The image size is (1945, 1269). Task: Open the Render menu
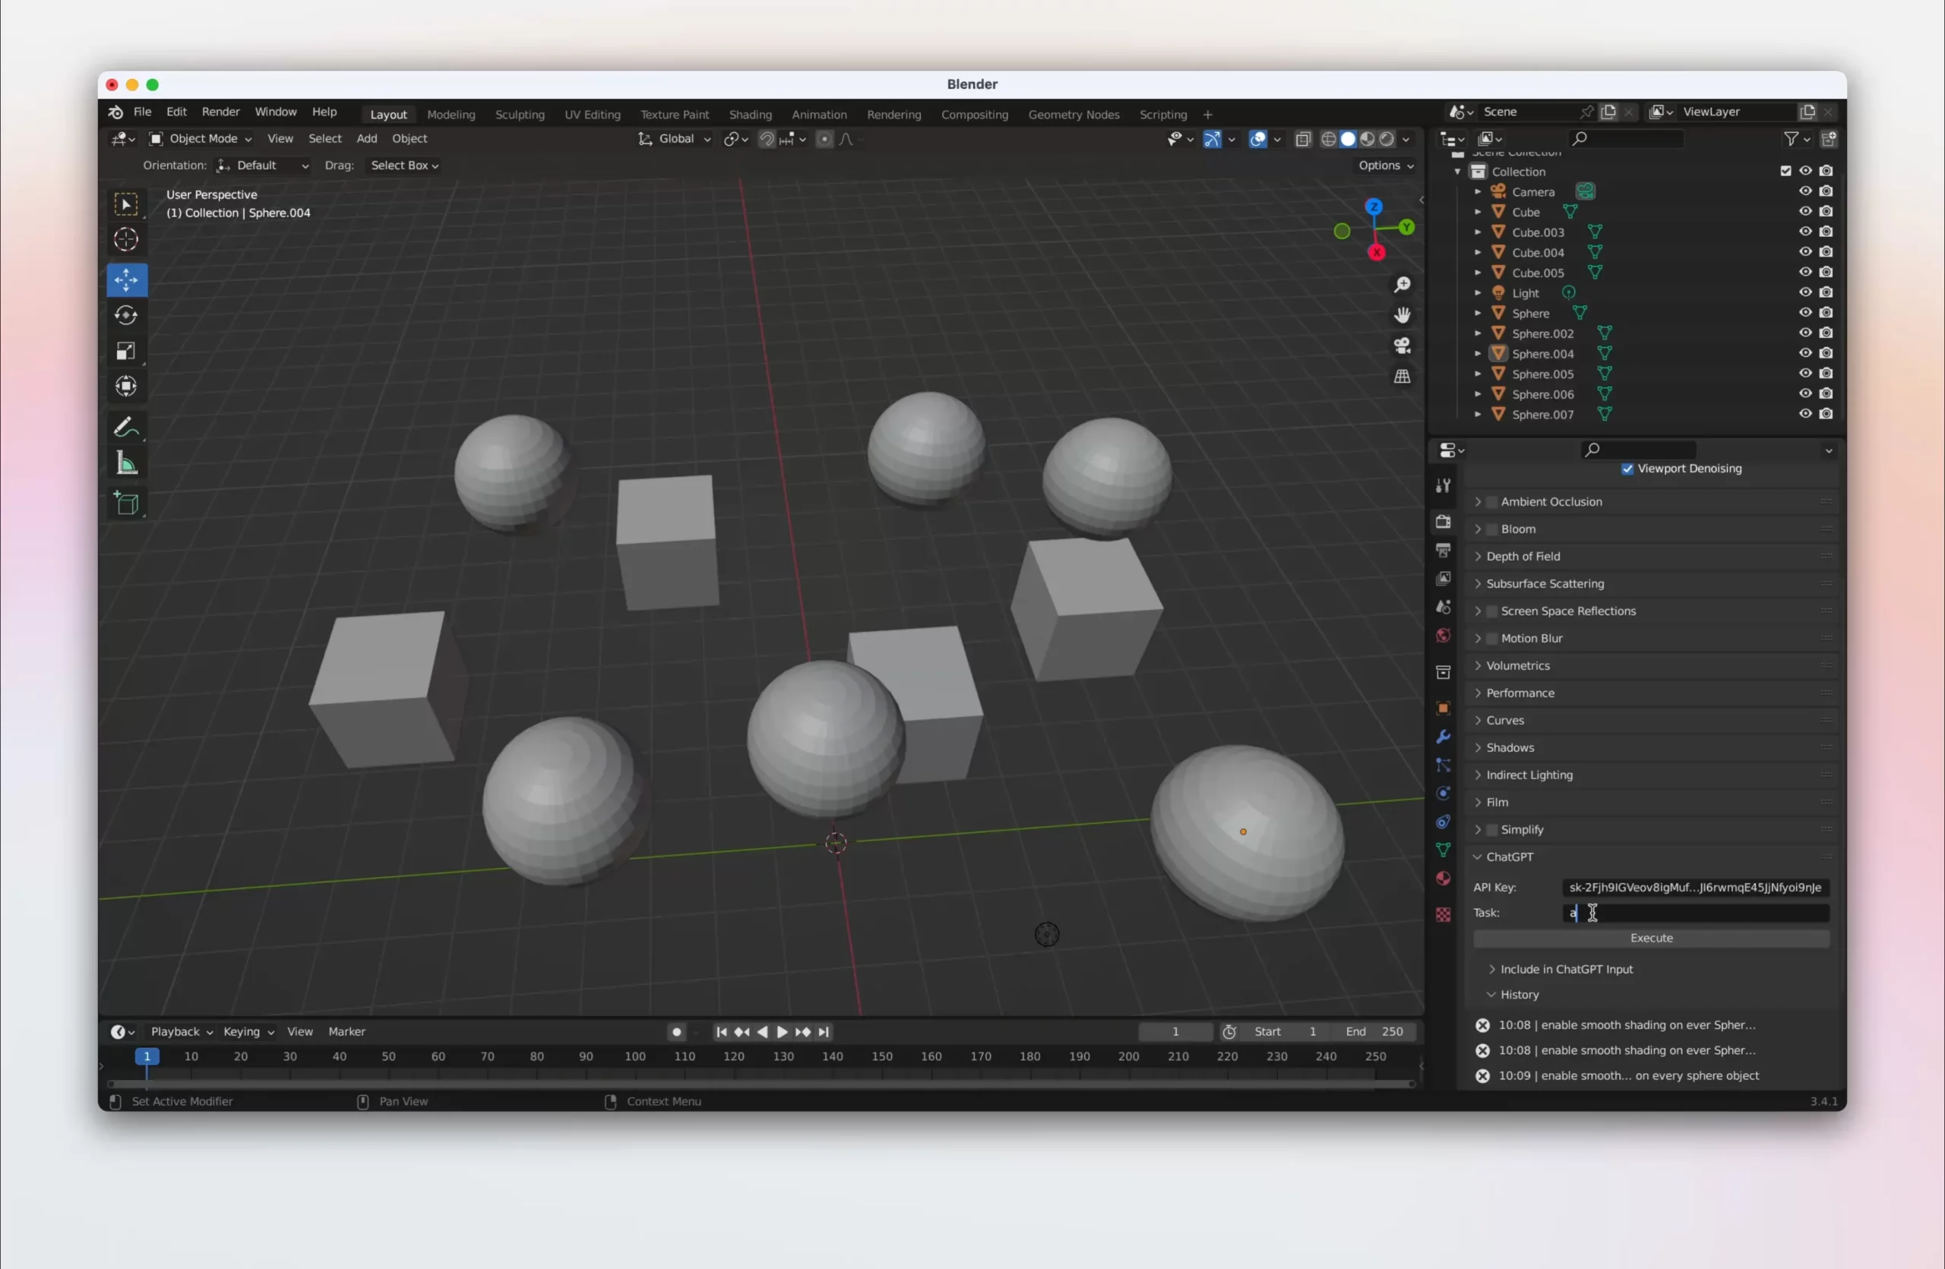point(220,112)
